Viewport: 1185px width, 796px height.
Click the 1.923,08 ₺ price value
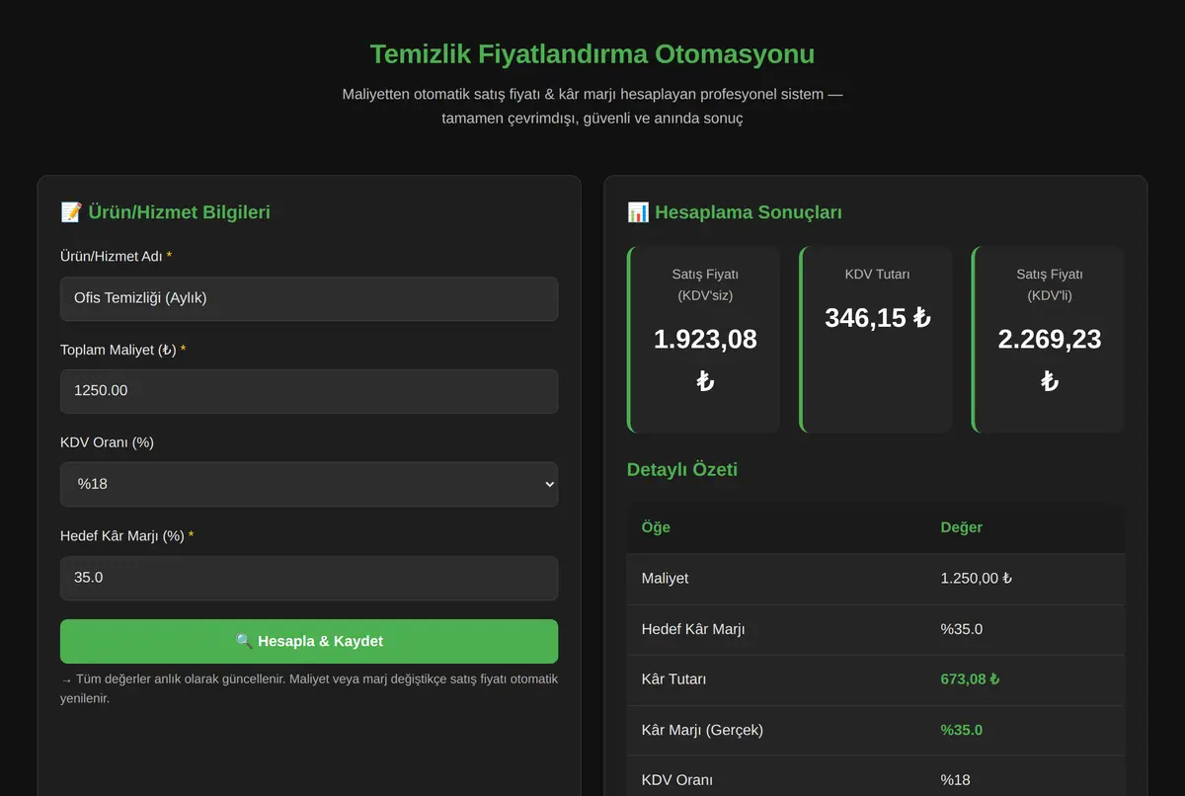click(705, 359)
